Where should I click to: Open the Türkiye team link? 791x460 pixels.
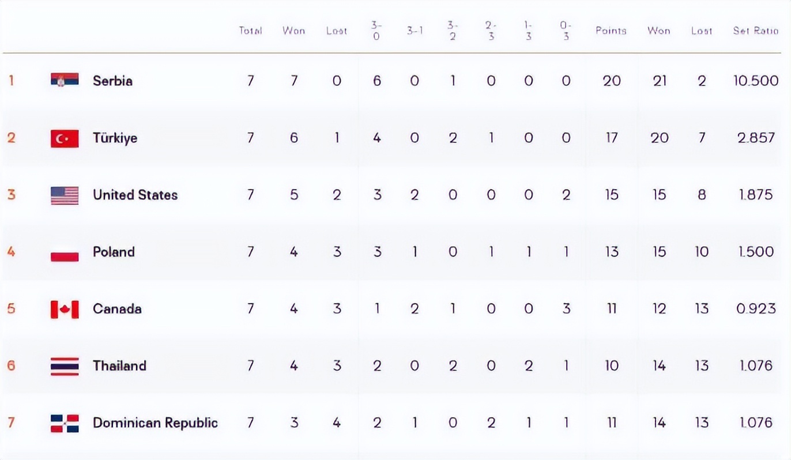pos(115,138)
